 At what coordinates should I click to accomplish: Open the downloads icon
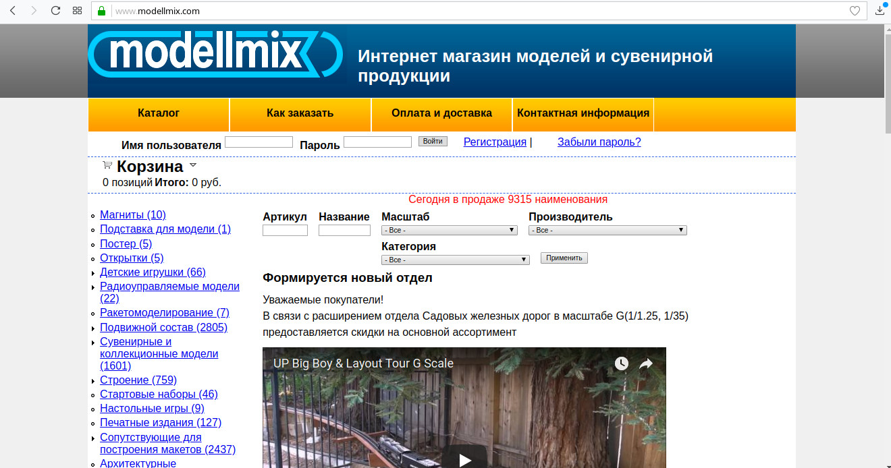(880, 10)
